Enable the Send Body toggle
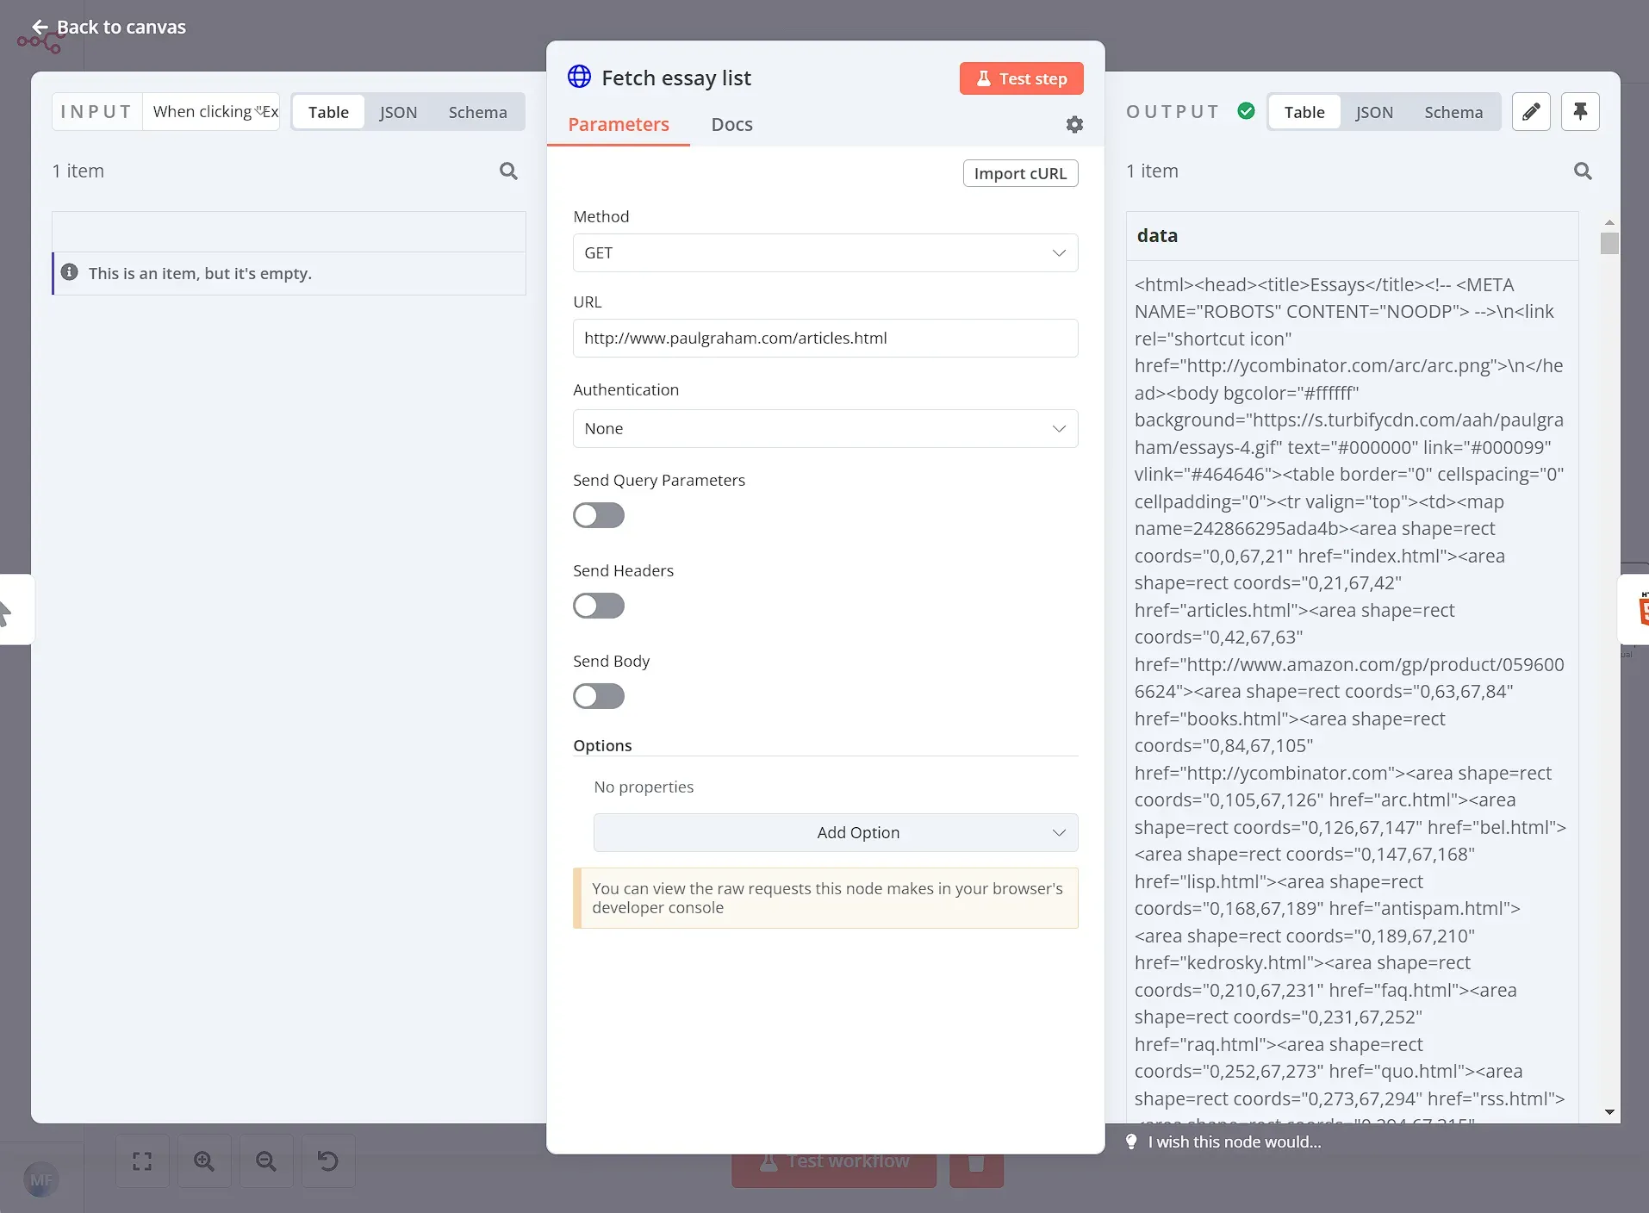Viewport: 1649px width, 1213px height. tap(598, 695)
